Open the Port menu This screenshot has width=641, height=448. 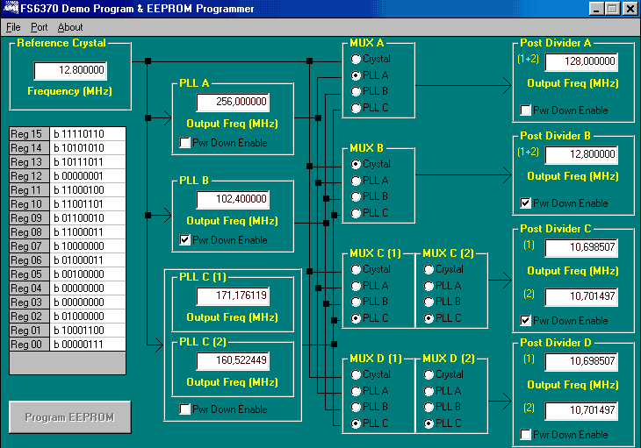pos(40,27)
